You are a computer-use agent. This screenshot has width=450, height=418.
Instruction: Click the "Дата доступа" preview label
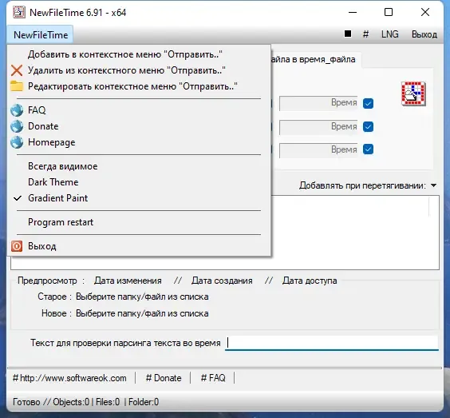[310, 281]
